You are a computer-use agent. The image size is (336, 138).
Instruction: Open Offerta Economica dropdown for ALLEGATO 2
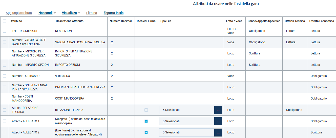coord(321,132)
